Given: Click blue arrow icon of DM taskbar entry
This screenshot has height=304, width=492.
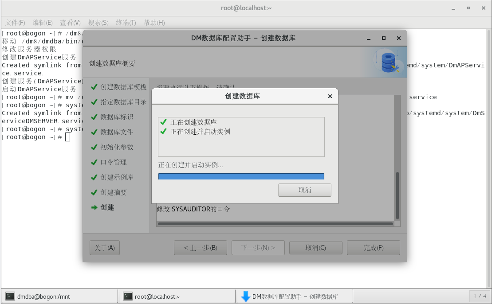Looking at the screenshot, I should pyautogui.click(x=246, y=296).
